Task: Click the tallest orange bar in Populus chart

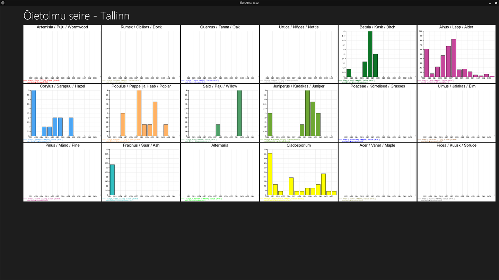Action: point(139,113)
